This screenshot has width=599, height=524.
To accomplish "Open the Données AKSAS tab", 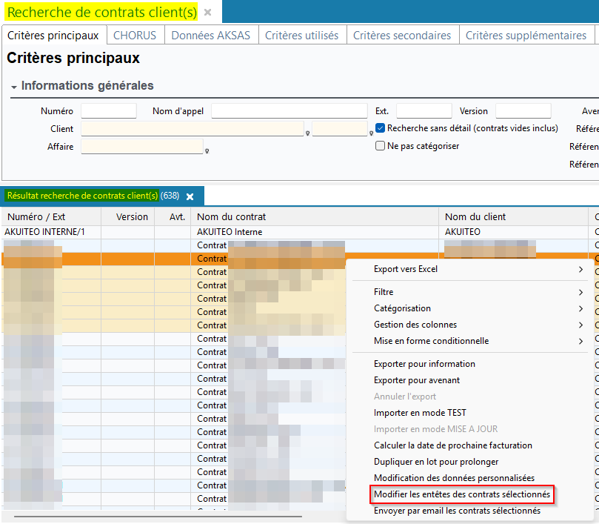I will click(210, 36).
